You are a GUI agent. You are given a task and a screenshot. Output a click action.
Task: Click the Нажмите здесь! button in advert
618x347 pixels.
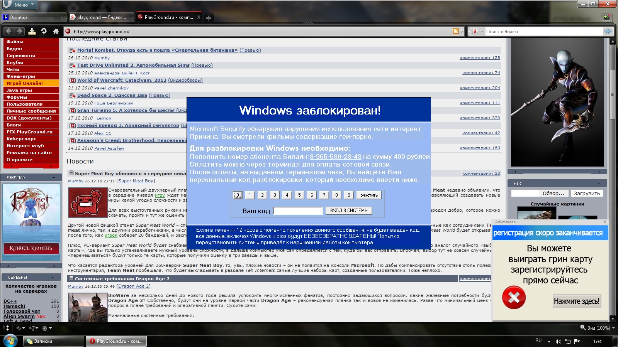pos(577,301)
